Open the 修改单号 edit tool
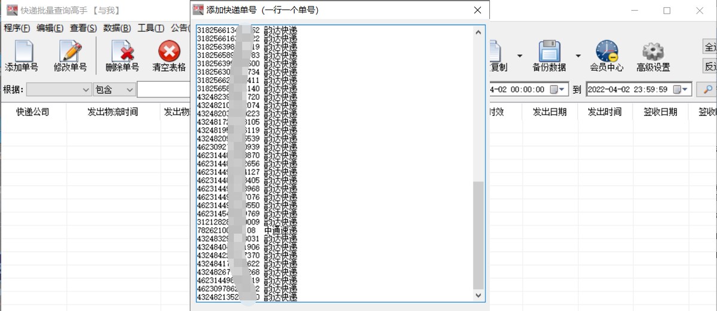The width and height of the screenshot is (717, 311). pyautogui.click(x=71, y=56)
